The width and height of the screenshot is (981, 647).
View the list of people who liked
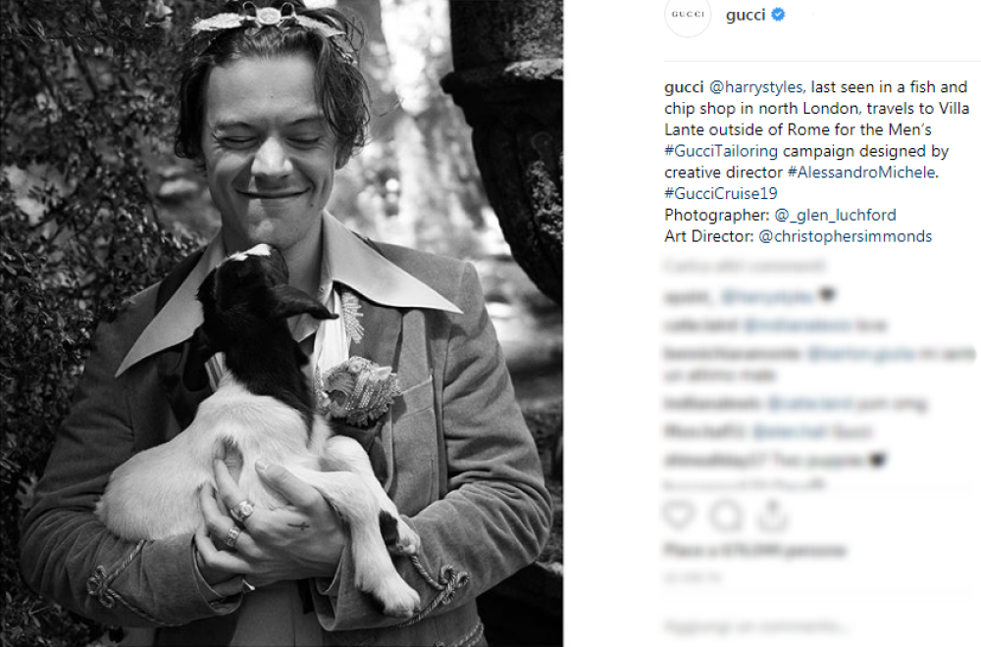point(754,550)
